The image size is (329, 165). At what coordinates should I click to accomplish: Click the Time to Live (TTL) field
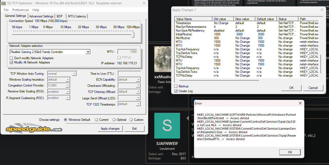(129, 73)
